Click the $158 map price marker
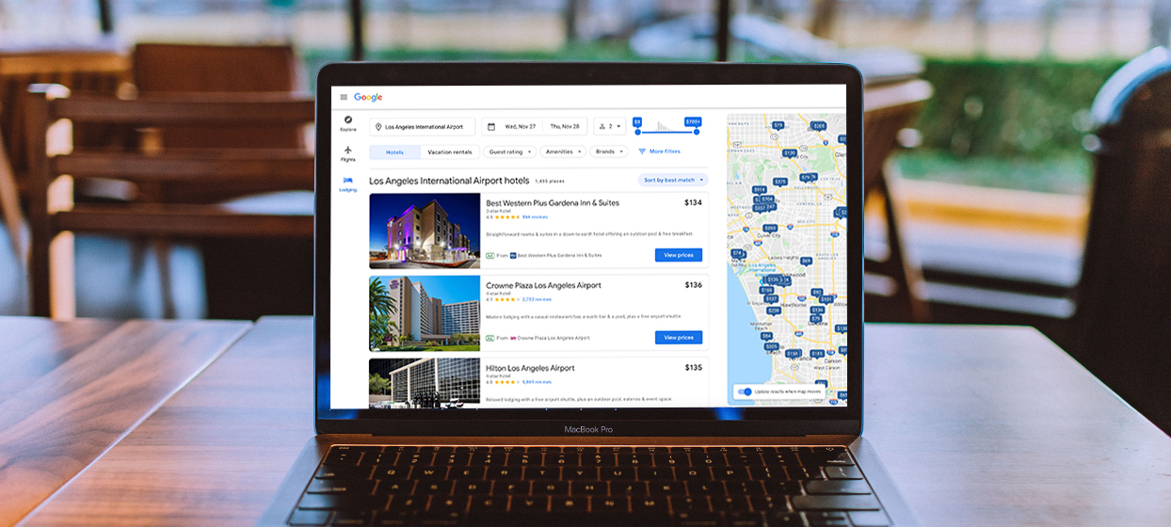Viewport: 1171px width, 527px height. 794,354
